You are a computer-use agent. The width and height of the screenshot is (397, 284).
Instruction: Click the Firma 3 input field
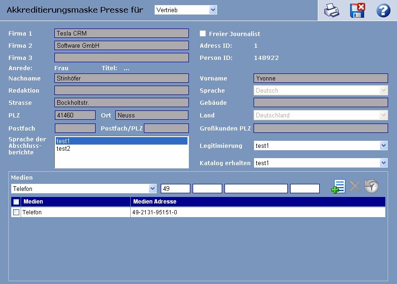point(121,58)
